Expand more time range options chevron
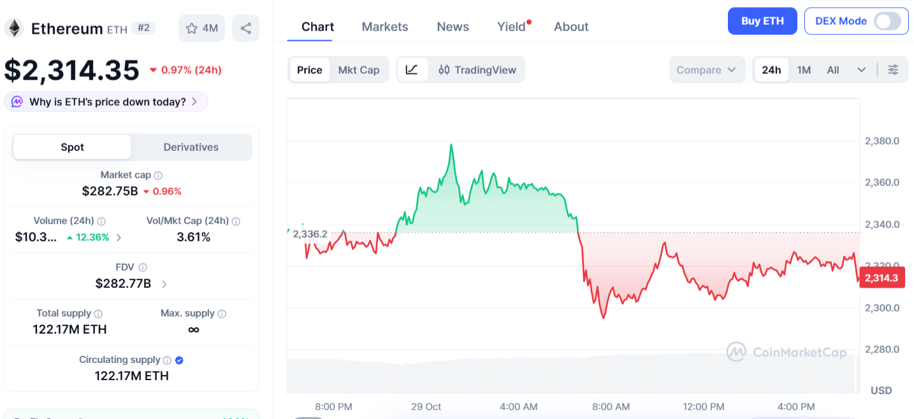The image size is (914, 419). 862,70
